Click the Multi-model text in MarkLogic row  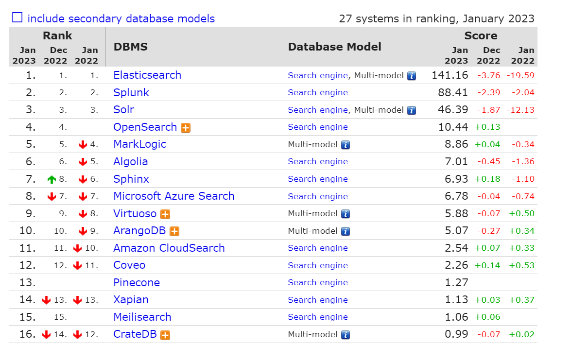click(313, 145)
